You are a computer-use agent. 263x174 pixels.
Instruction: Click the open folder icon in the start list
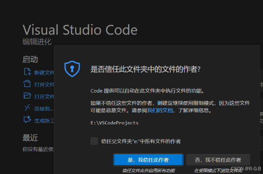(x=27, y=96)
